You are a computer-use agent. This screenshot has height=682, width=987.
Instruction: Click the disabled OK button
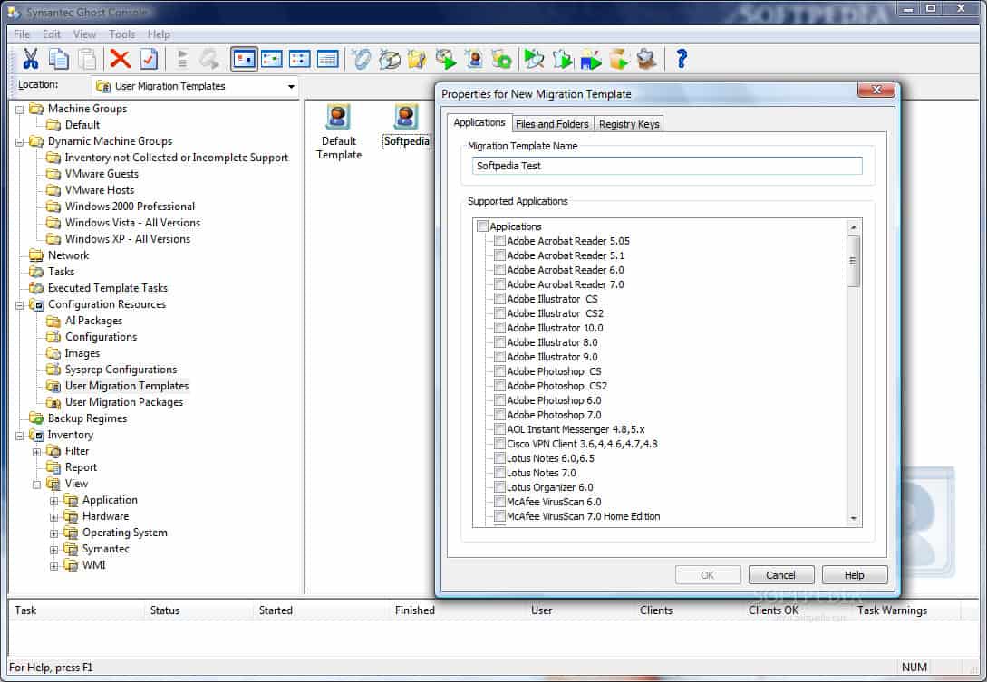(708, 575)
